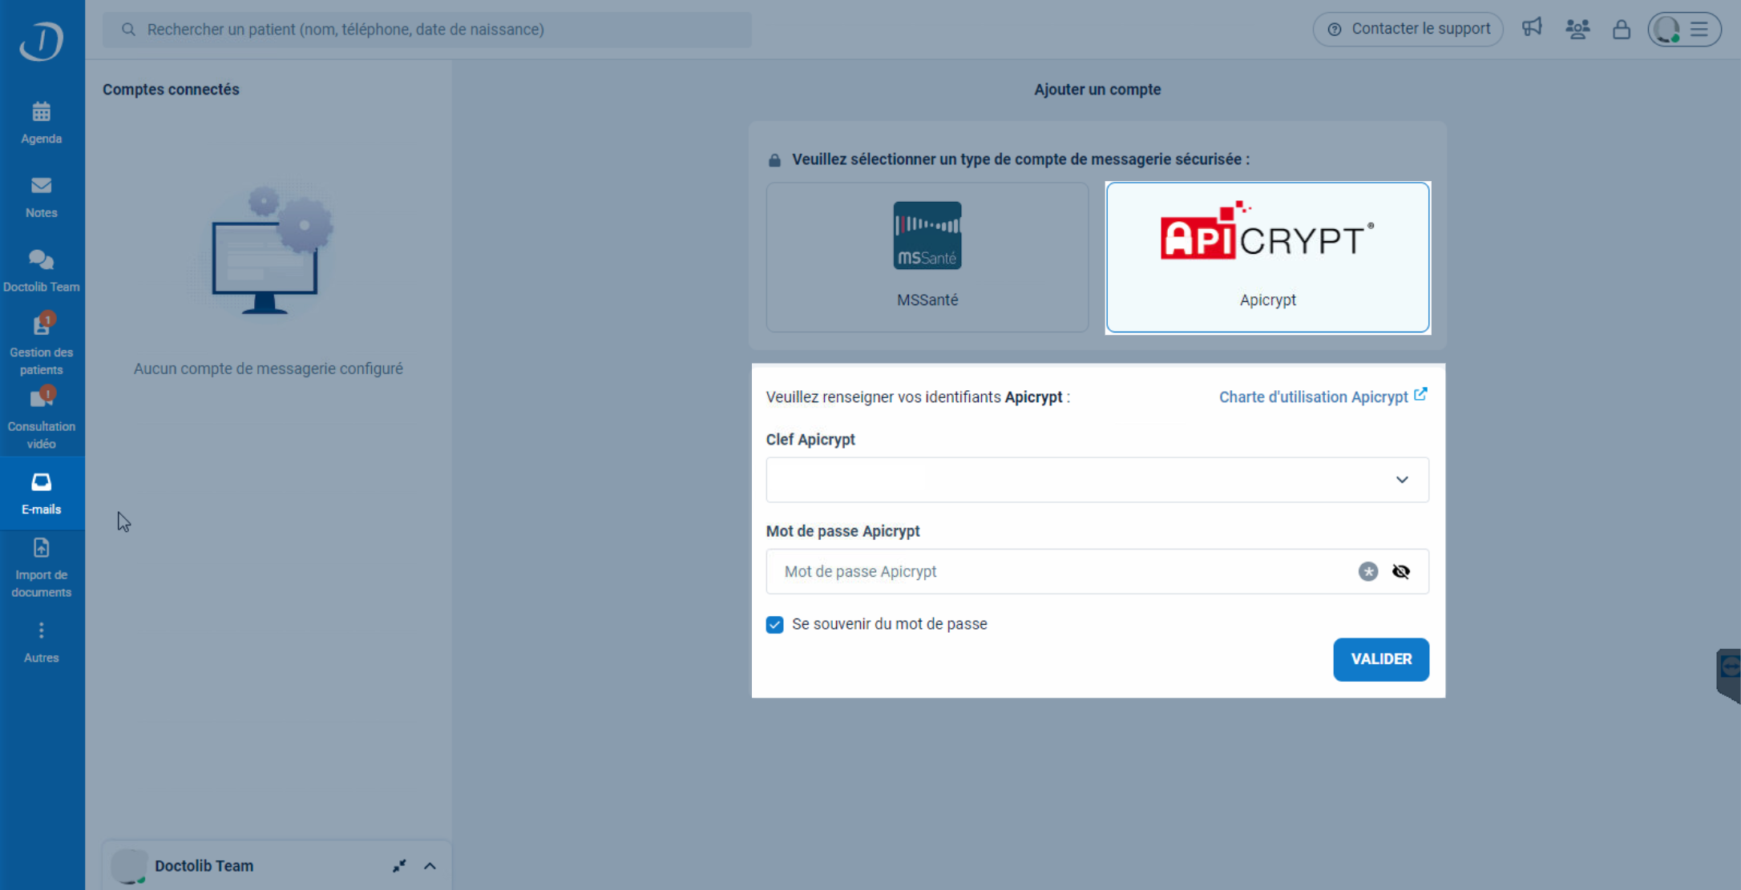Screen dimensions: 1741x890
Task: Click the announcements megaphone icon
Action: pyautogui.click(x=1532, y=29)
